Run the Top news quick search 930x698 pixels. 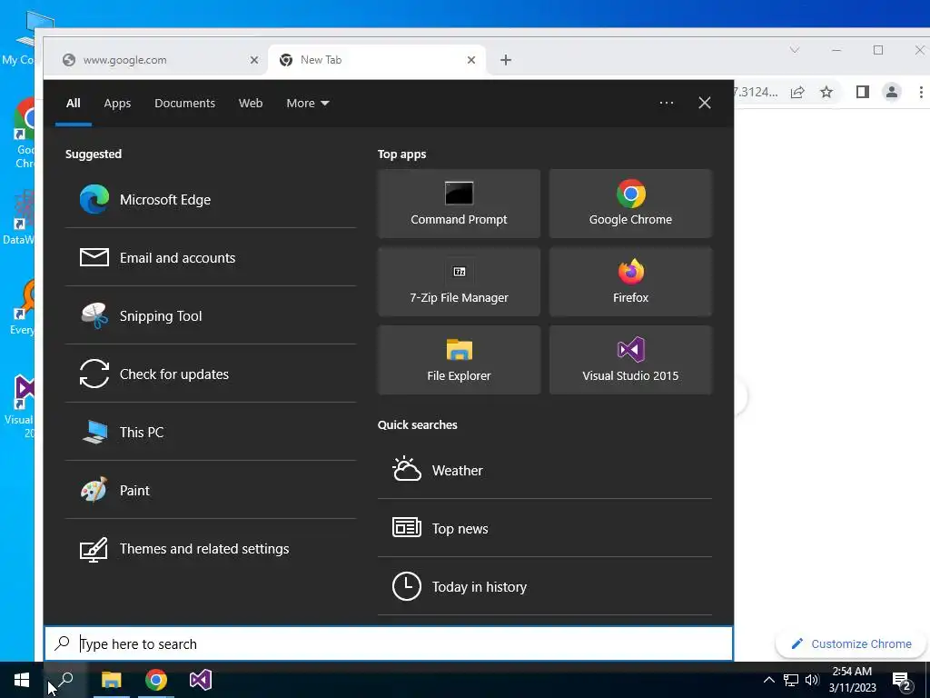545,528
